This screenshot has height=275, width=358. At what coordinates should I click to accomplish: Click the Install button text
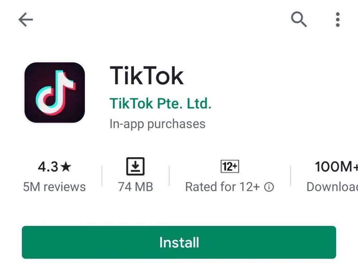tap(179, 242)
